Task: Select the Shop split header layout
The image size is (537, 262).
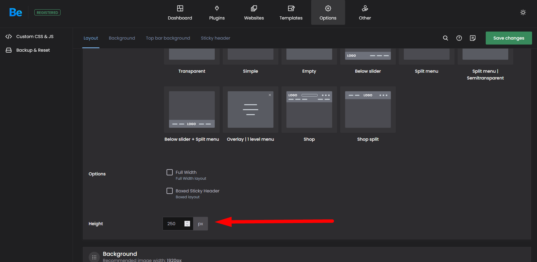Action: (368, 110)
